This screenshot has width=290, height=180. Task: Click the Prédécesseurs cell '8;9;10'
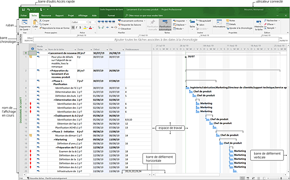(138, 120)
